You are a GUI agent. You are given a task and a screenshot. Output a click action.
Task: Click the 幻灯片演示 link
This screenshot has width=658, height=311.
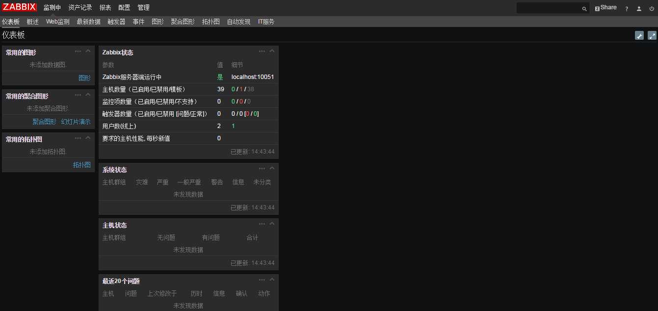pos(76,122)
